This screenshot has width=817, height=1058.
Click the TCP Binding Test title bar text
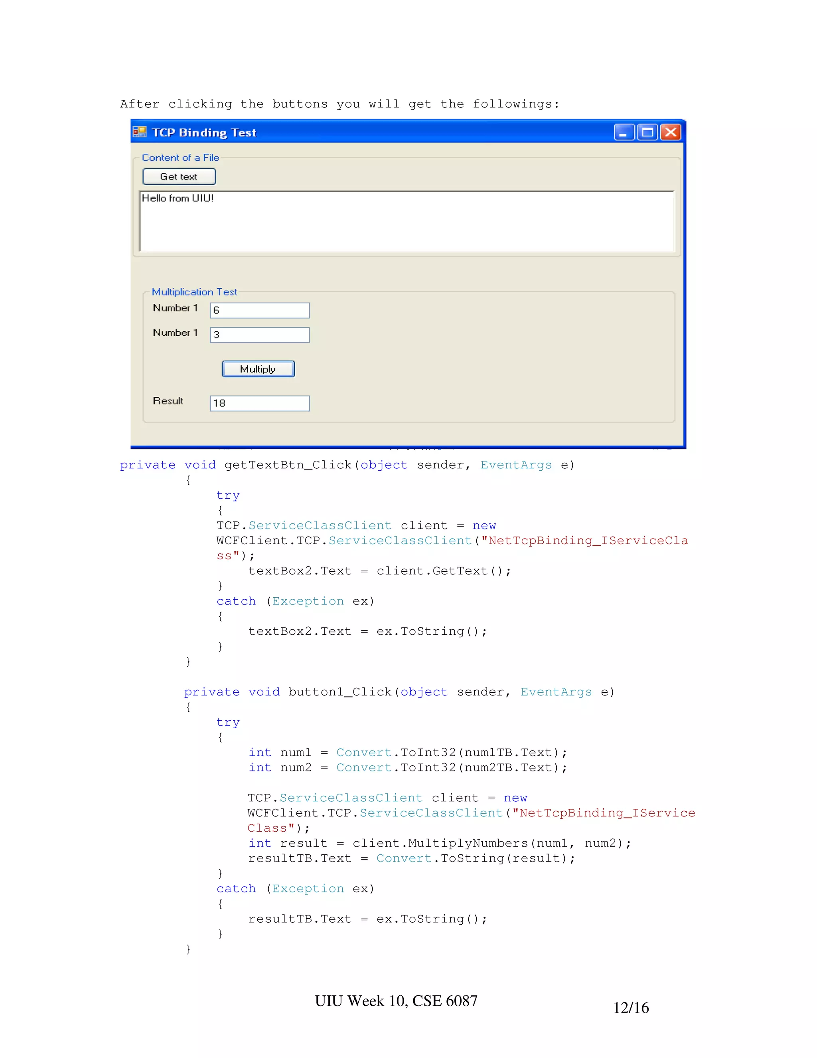[204, 133]
